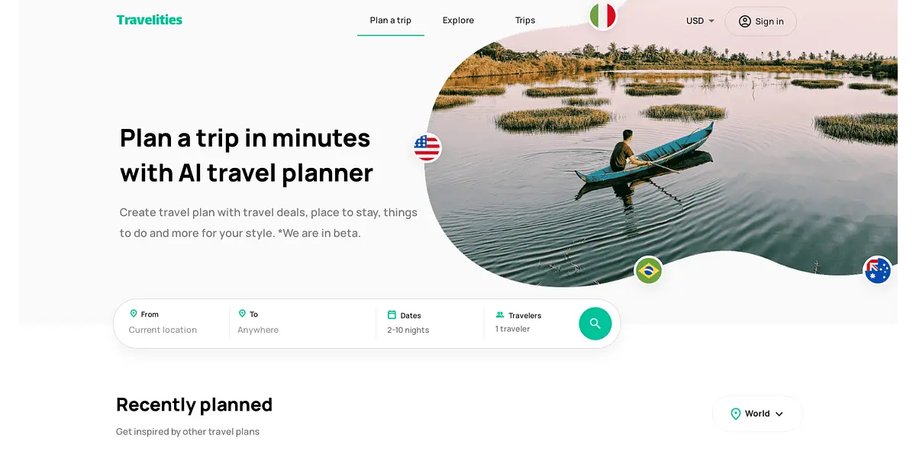
Task: Click the Sign in button
Action: point(760,21)
